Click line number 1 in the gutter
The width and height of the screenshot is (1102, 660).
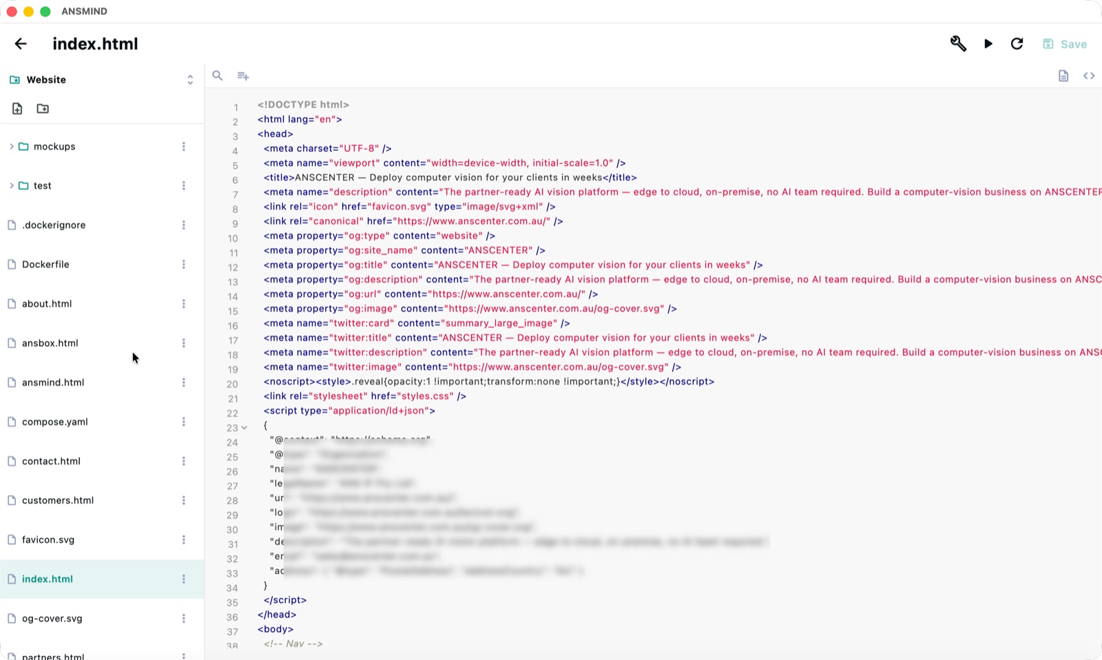tap(236, 107)
